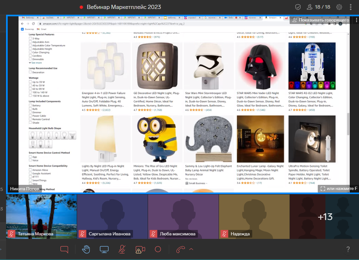Click browser reload icon in shared screen
This screenshot has width=359, height=260.
(34, 24)
